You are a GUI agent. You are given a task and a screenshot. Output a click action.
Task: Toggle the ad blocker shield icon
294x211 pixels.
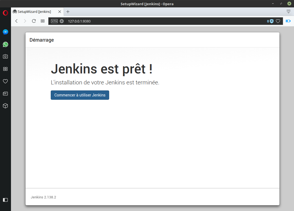tap(271, 21)
